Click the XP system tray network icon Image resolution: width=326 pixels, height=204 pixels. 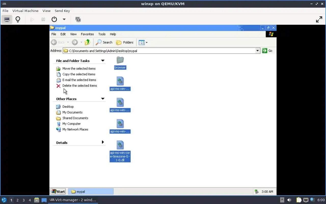tap(257, 192)
